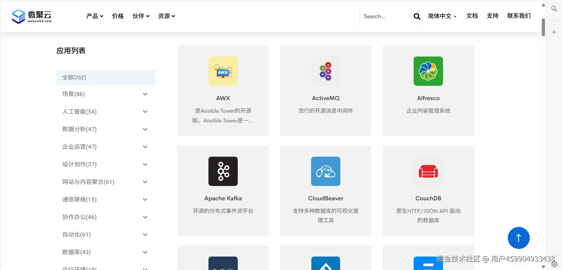Image resolution: width=562 pixels, height=270 pixels.
Task: Click the scrollbar up arrow
Action: click(x=543, y=5)
